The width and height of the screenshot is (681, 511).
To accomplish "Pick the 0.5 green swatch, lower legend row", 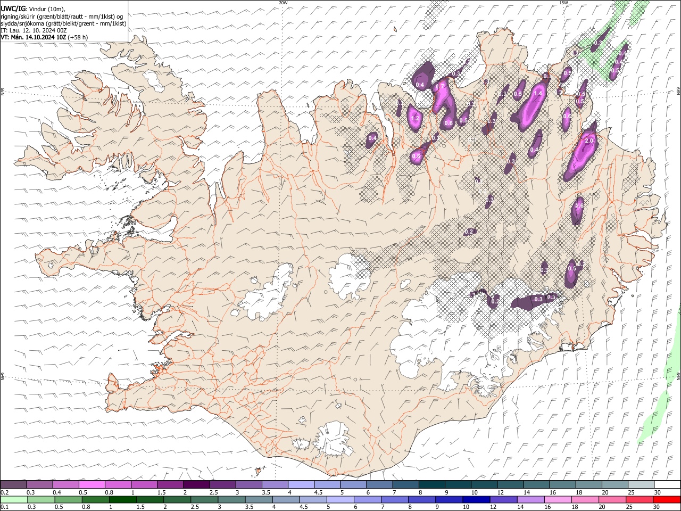I will pos(68,499).
